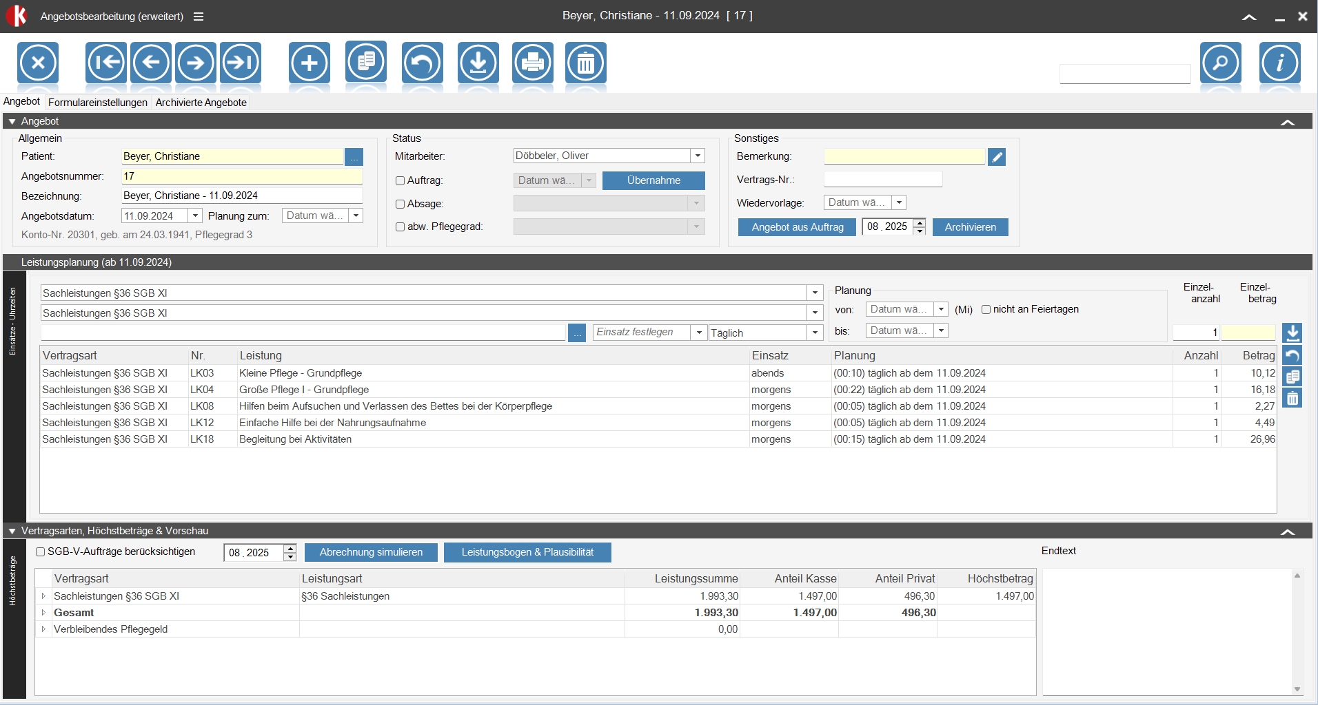Screen dimensions: 1318x705
Task: Open the Archivierte Angebote tab
Action: click(201, 103)
